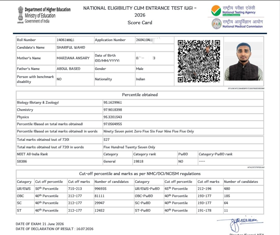This screenshot has height=235, width=280.
Task: Select Biology percentile 95.1629961
Action: pyautogui.click(x=113, y=103)
